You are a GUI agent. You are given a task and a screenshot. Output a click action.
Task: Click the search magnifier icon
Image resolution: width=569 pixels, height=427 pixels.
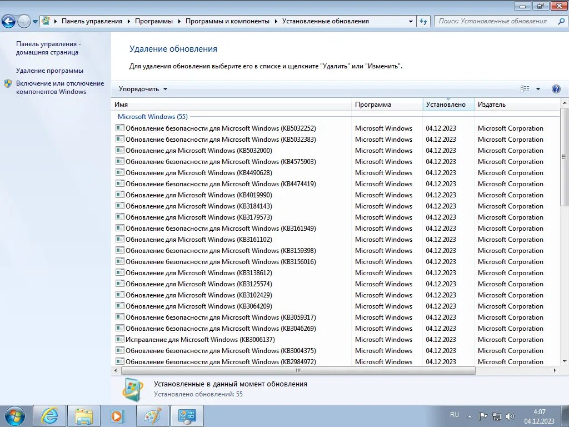pos(561,22)
